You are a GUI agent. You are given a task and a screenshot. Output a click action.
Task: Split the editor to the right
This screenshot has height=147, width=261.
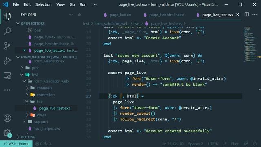[246, 15]
